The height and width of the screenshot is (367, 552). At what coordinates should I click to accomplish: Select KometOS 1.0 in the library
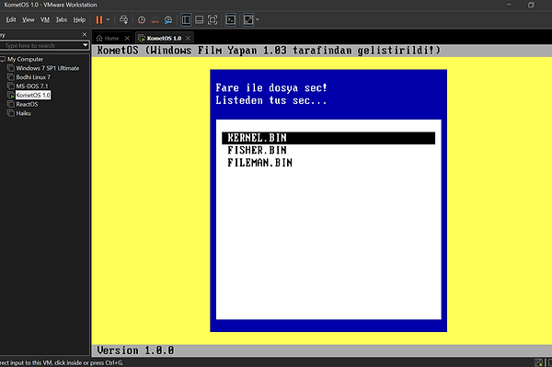pyautogui.click(x=33, y=95)
